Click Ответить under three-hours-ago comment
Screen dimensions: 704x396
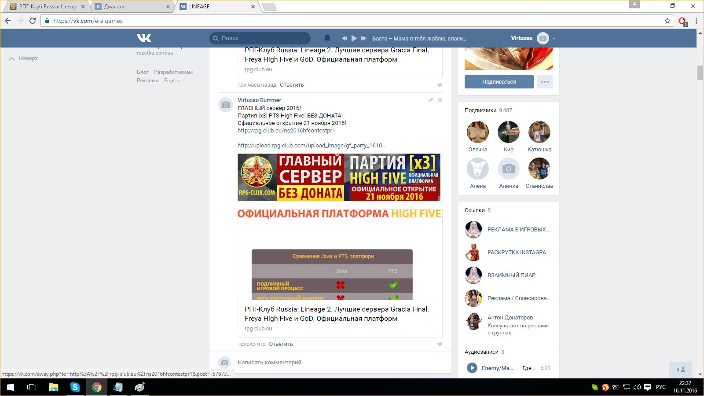coord(292,85)
